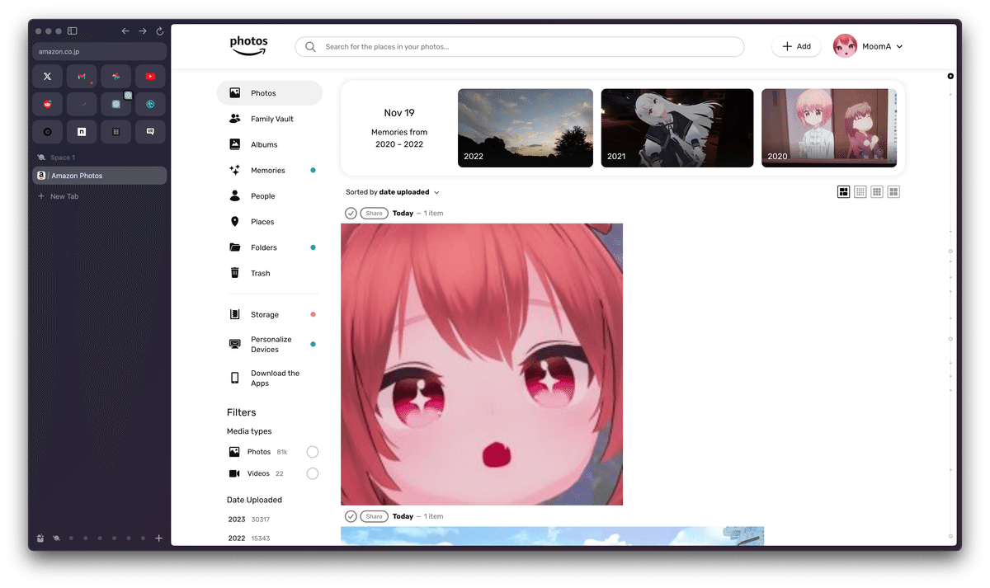Click the top marker on the timeline scrubber
Viewport: 990px width, 588px height.
(x=950, y=77)
